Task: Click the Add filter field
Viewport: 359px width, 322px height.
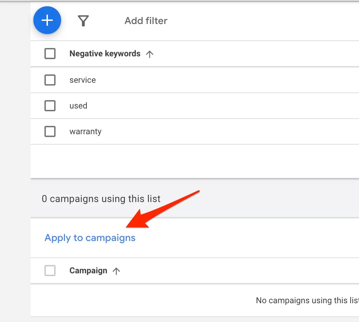Action: (146, 21)
